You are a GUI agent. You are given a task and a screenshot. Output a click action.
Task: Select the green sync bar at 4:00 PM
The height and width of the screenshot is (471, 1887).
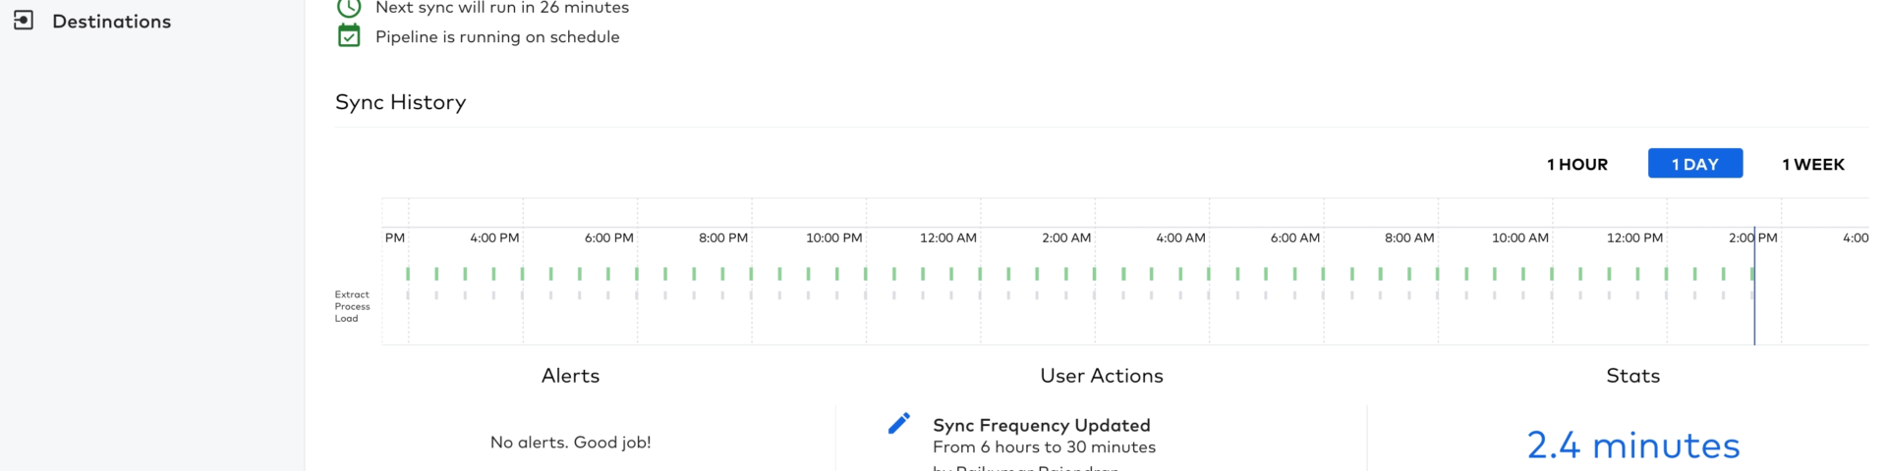[522, 274]
